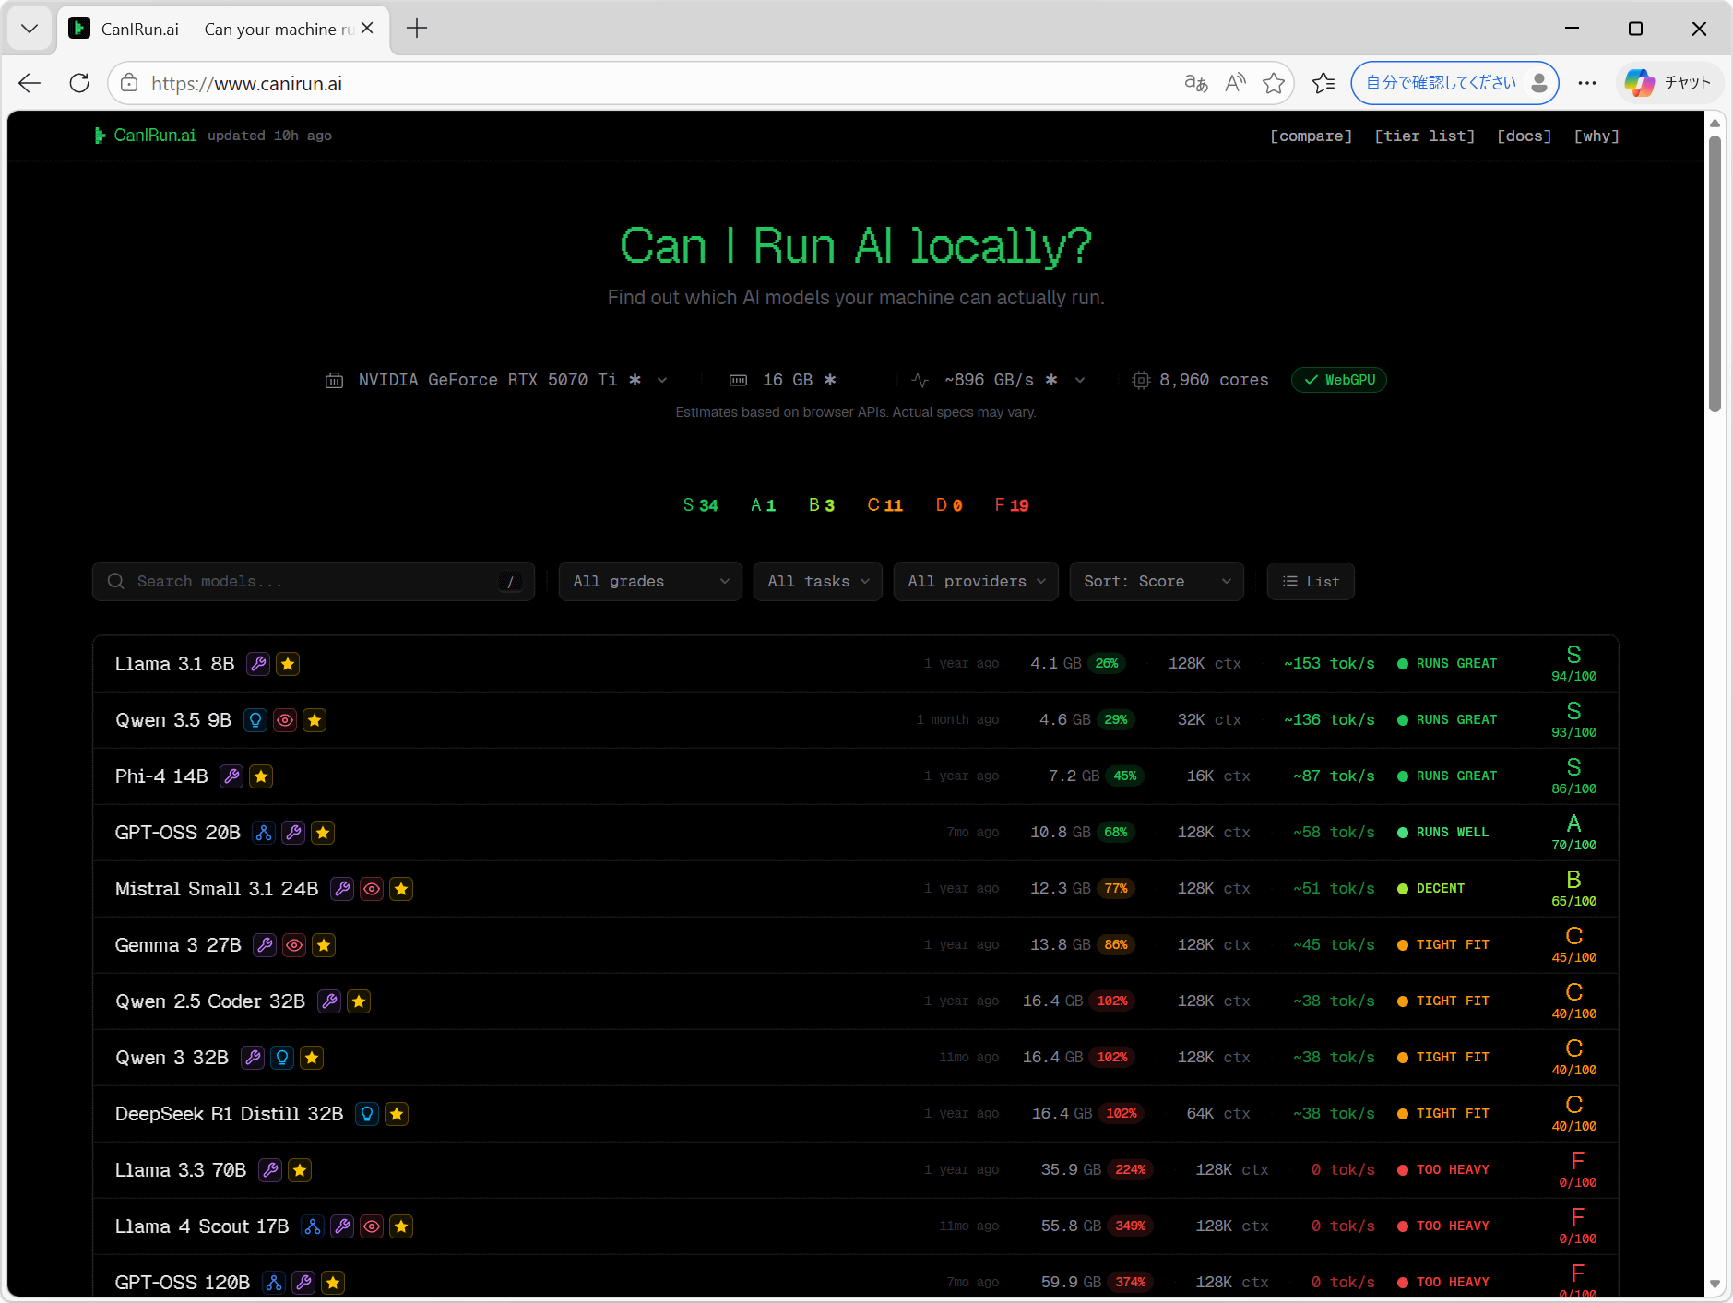Add page to favorites with star icon

point(1274,83)
